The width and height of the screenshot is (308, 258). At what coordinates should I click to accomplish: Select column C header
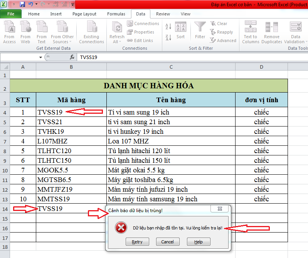(x=171, y=67)
